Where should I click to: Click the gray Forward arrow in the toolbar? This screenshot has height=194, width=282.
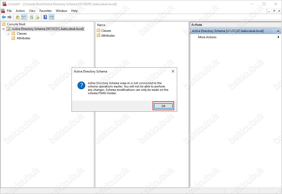10,17
